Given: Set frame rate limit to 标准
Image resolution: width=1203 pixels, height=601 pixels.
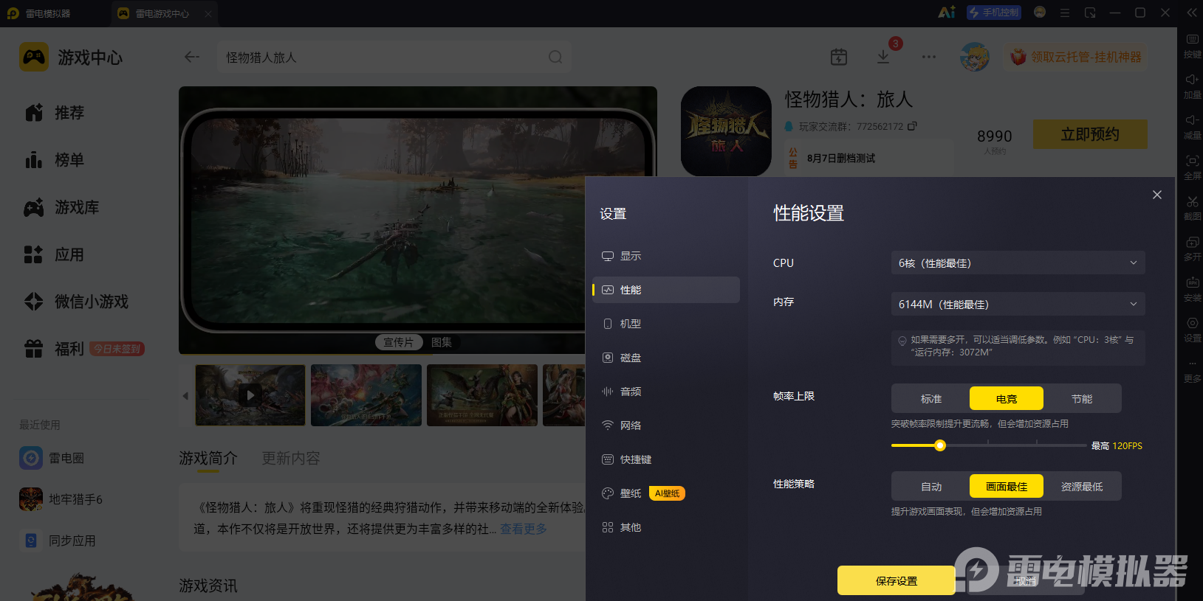Looking at the screenshot, I should click(x=931, y=398).
